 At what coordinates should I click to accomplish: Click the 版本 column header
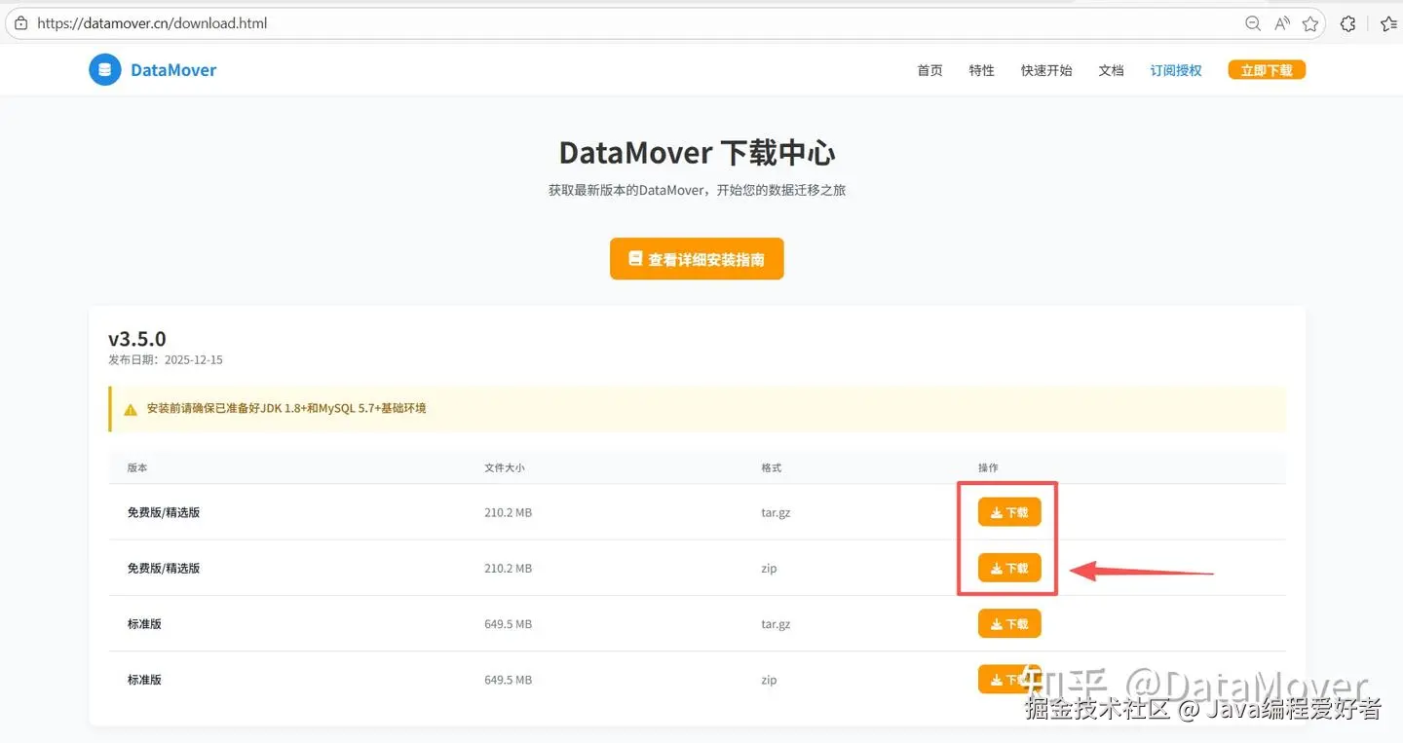137,468
